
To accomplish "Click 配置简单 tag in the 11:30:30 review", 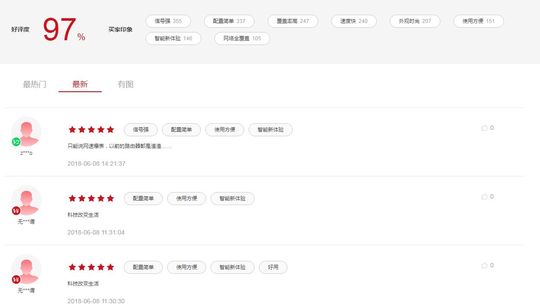I will pos(143,267).
